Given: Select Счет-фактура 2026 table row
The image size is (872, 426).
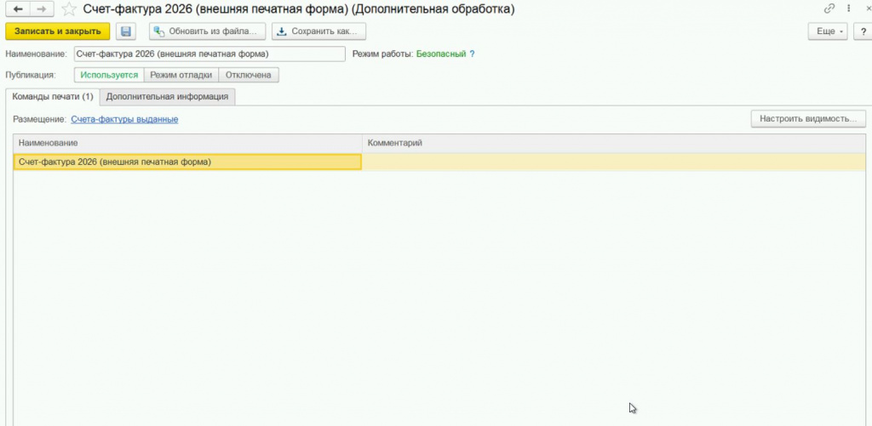Looking at the screenshot, I should 439,162.
